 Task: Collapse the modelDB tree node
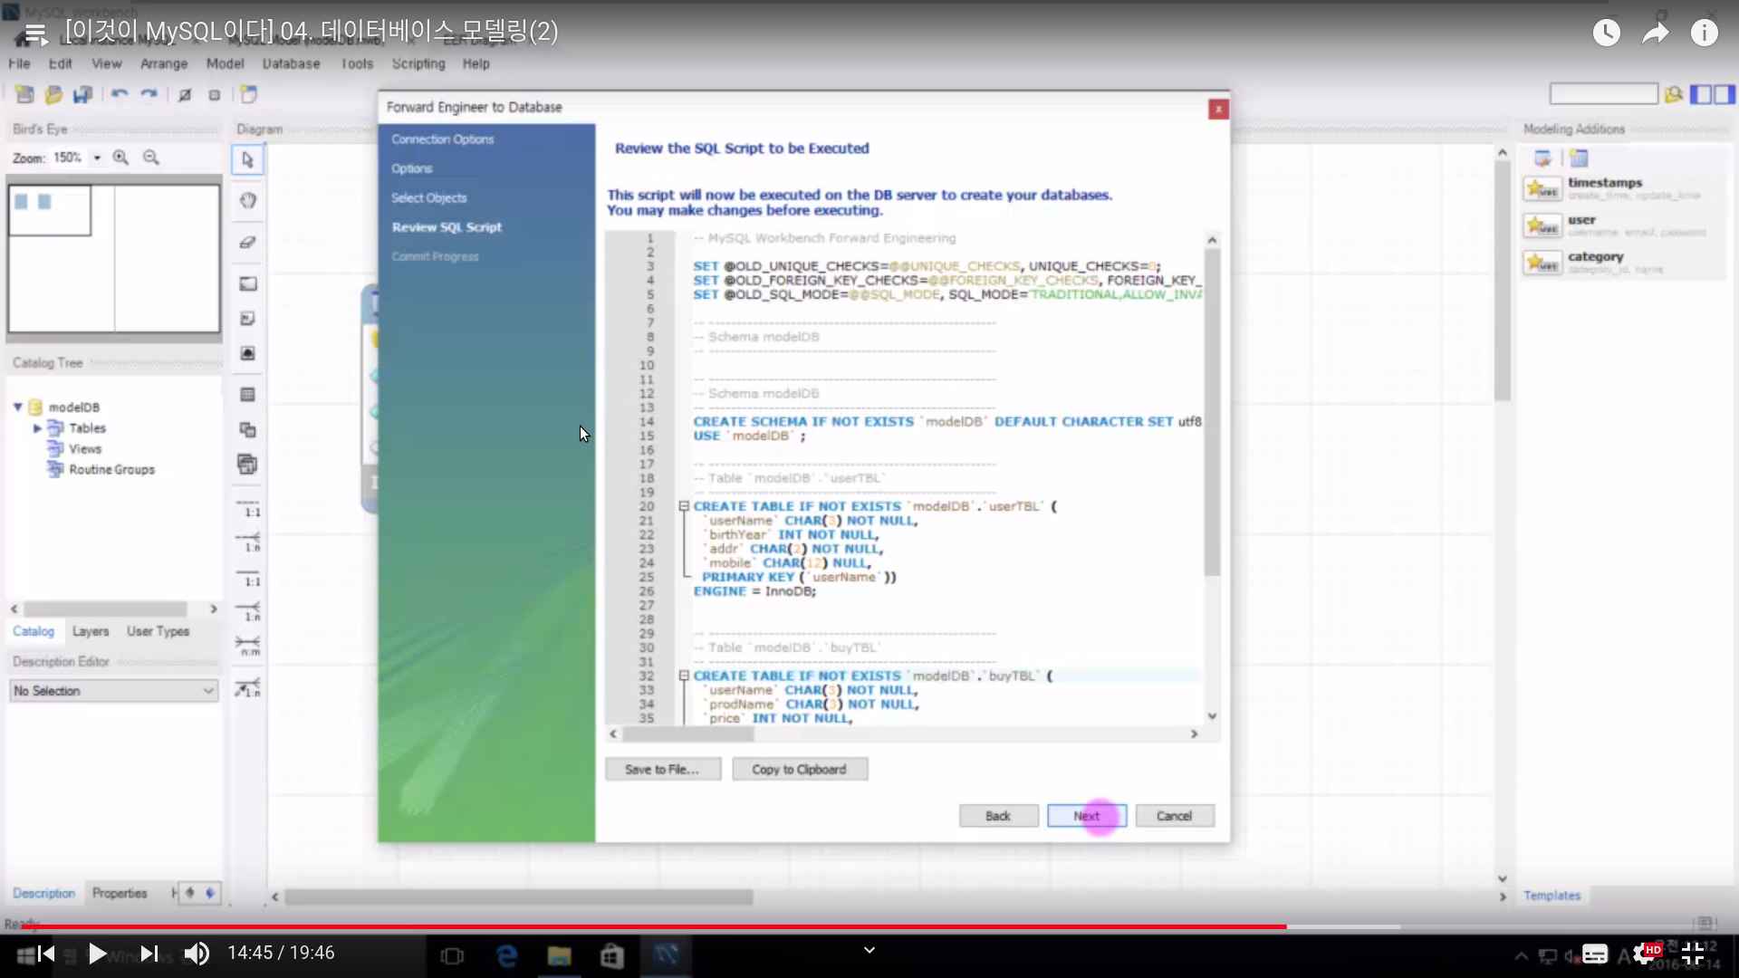click(17, 407)
